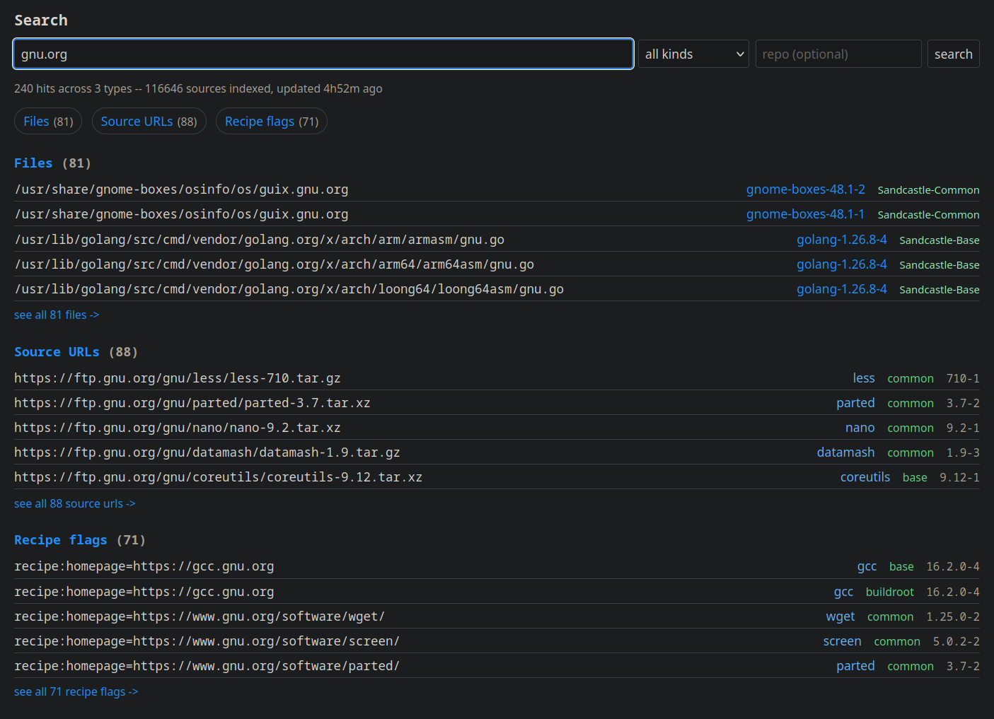Click the Sandcastle-Common label for gnome-boxes-48.1-2
Screen dimensions: 994x719
pyautogui.click(x=928, y=190)
